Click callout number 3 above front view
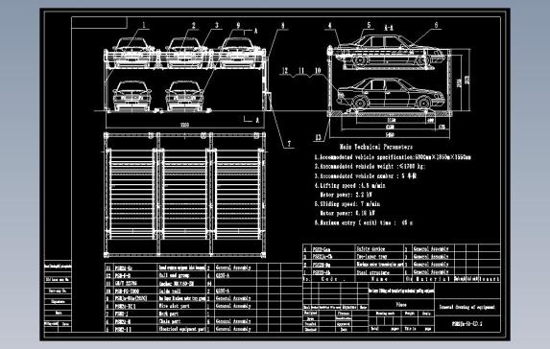550x349 pixels. (217, 25)
